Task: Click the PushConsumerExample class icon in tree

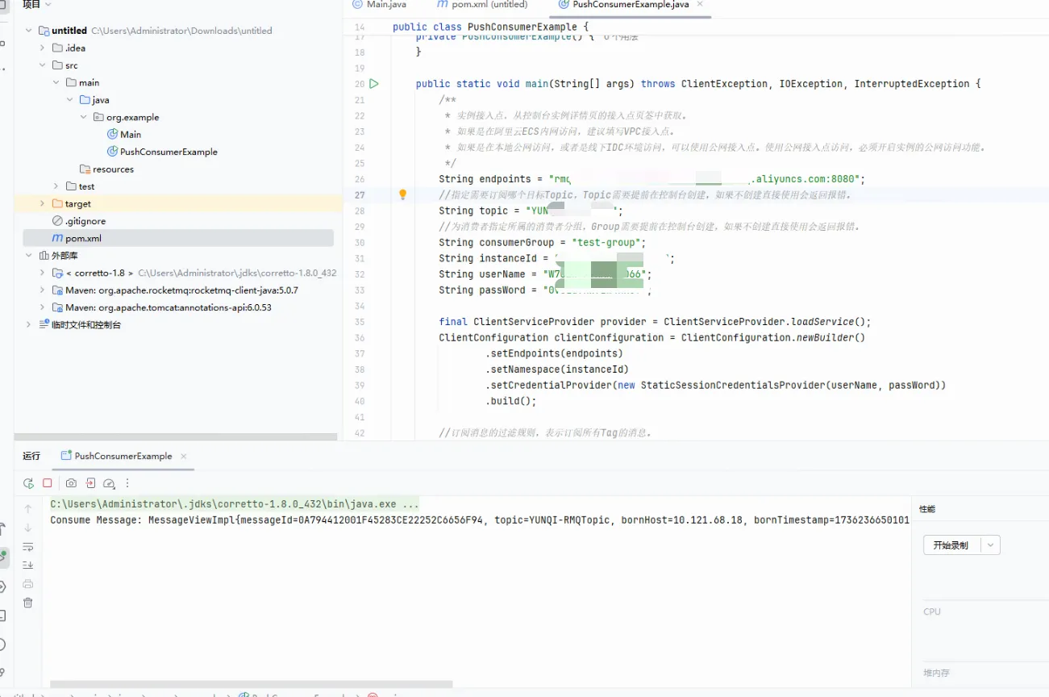Action: tap(113, 152)
